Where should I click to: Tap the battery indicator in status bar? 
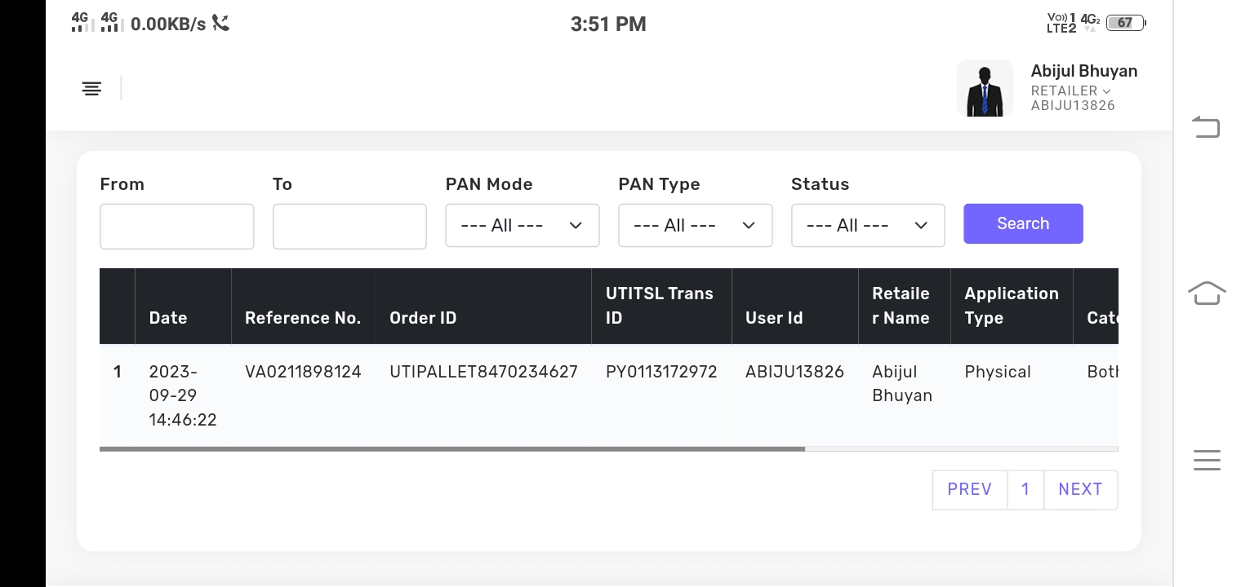(1125, 23)
